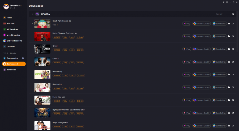Remove Creed from downloaded list

(x=233, y=49)
